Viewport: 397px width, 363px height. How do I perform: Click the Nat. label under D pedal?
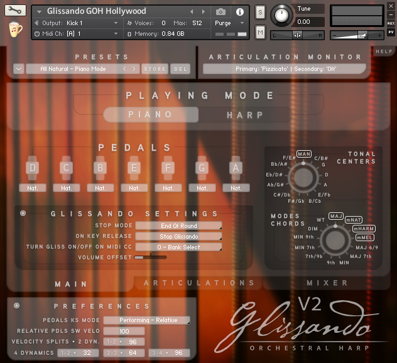33,188
